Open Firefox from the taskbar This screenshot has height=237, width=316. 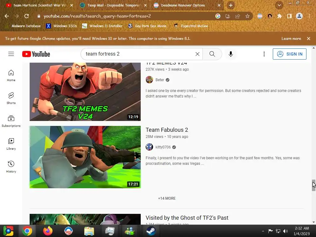48,231
